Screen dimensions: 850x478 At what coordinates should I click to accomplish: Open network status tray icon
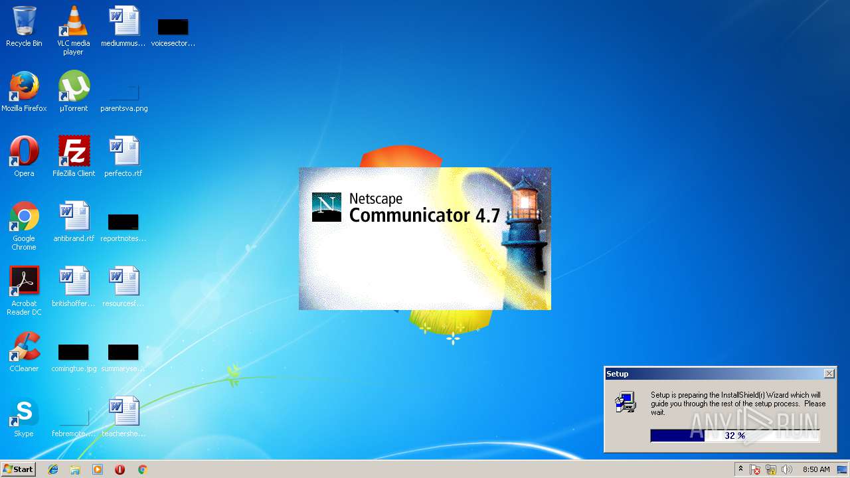coord(771,470)
